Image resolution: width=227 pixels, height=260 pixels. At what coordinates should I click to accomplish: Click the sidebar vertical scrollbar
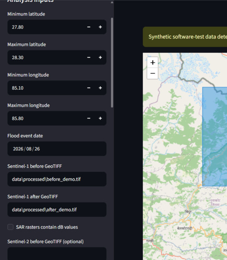pyautogui.click(x=112, y=63)
